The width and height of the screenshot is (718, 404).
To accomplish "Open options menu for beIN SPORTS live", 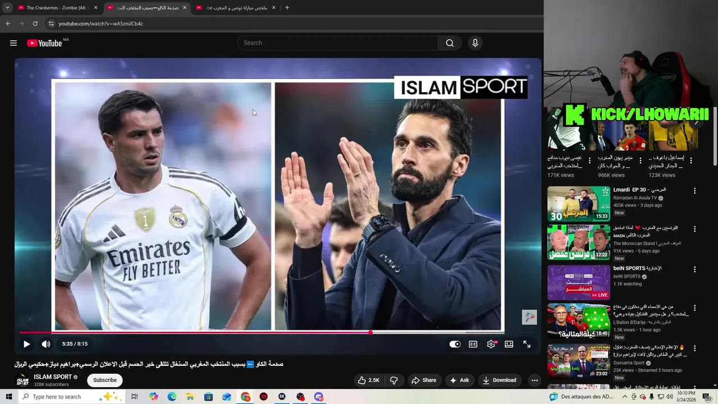I will tap(694, 269).
